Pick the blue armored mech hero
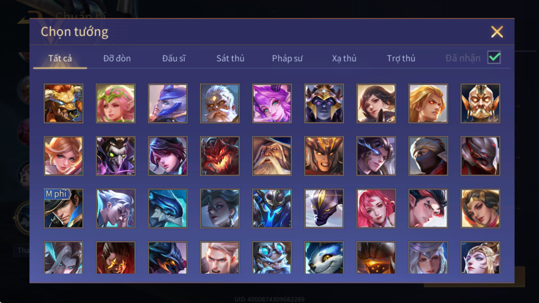This screenshot has width=539, height=303. pos(272,208)
